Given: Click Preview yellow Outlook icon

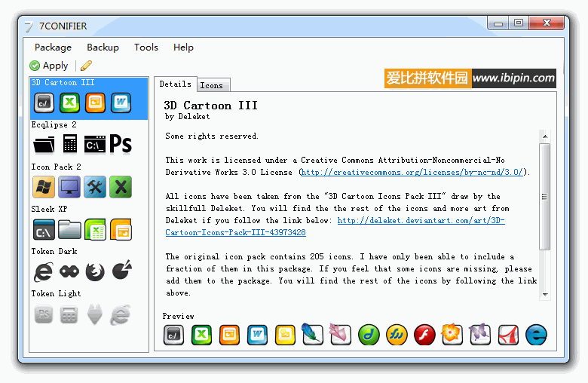Looking at the screenshot, I should coord(285,335).
